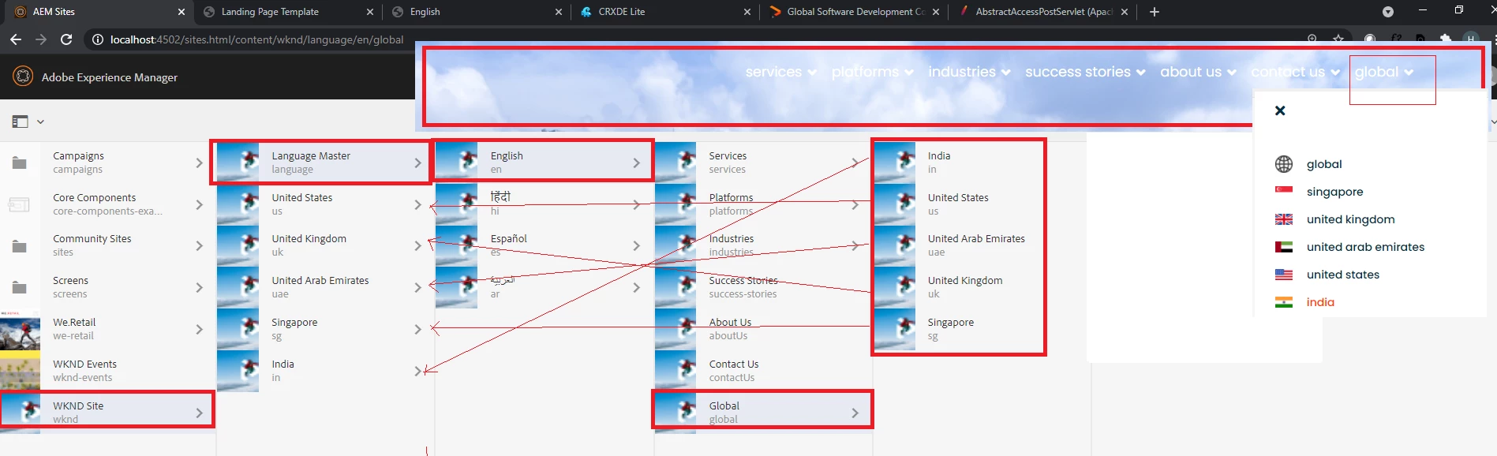Select the Contact Us page thumbnail
The height and width of the screenshot is (456, 1497).
point(676,371)
